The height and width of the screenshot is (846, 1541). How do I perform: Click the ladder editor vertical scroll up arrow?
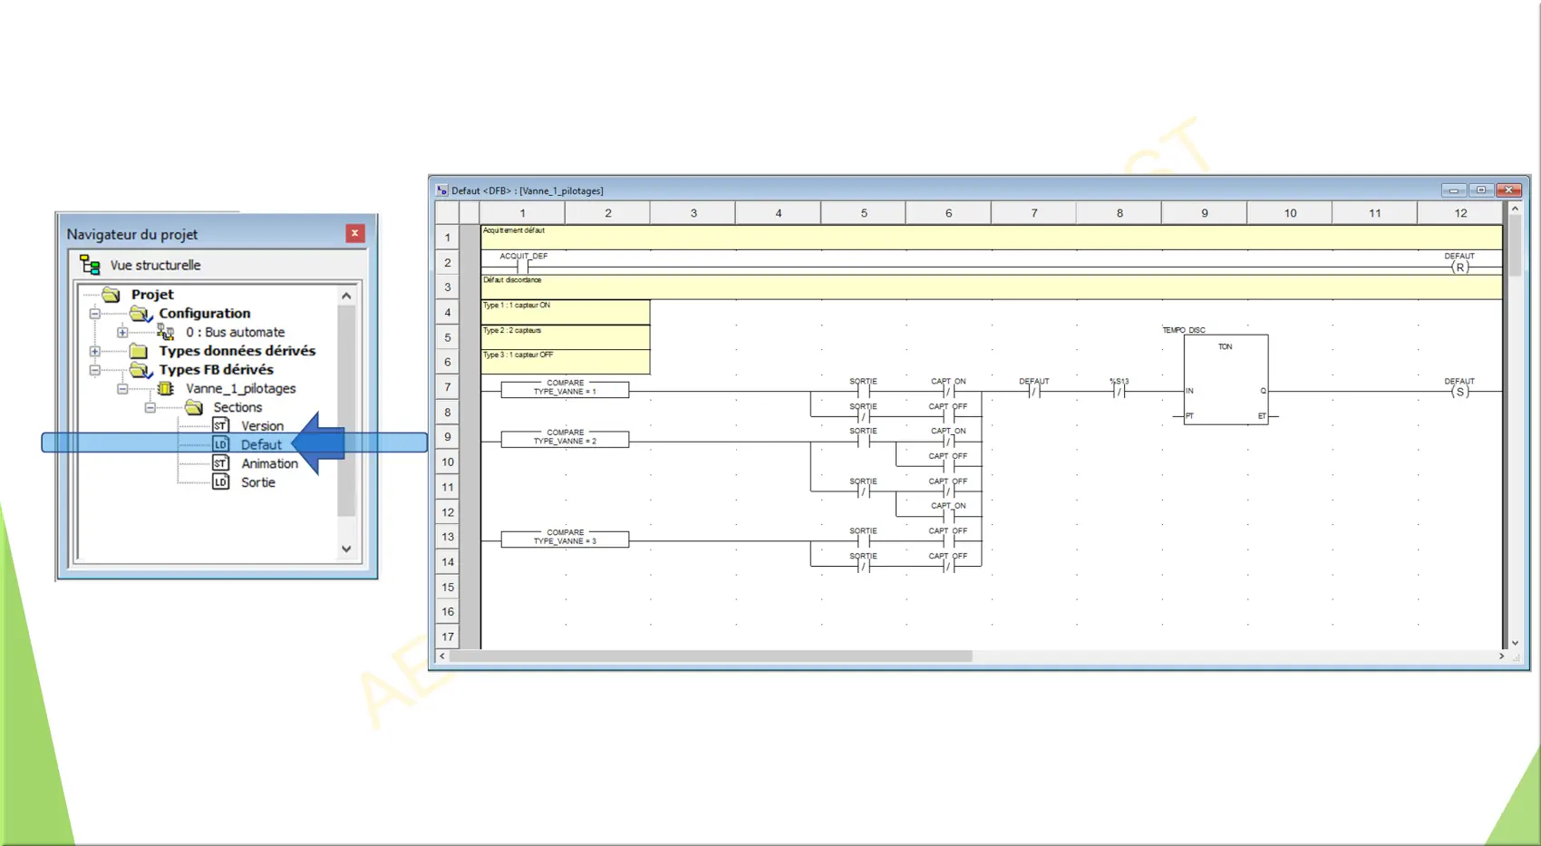click(1515, 209)
